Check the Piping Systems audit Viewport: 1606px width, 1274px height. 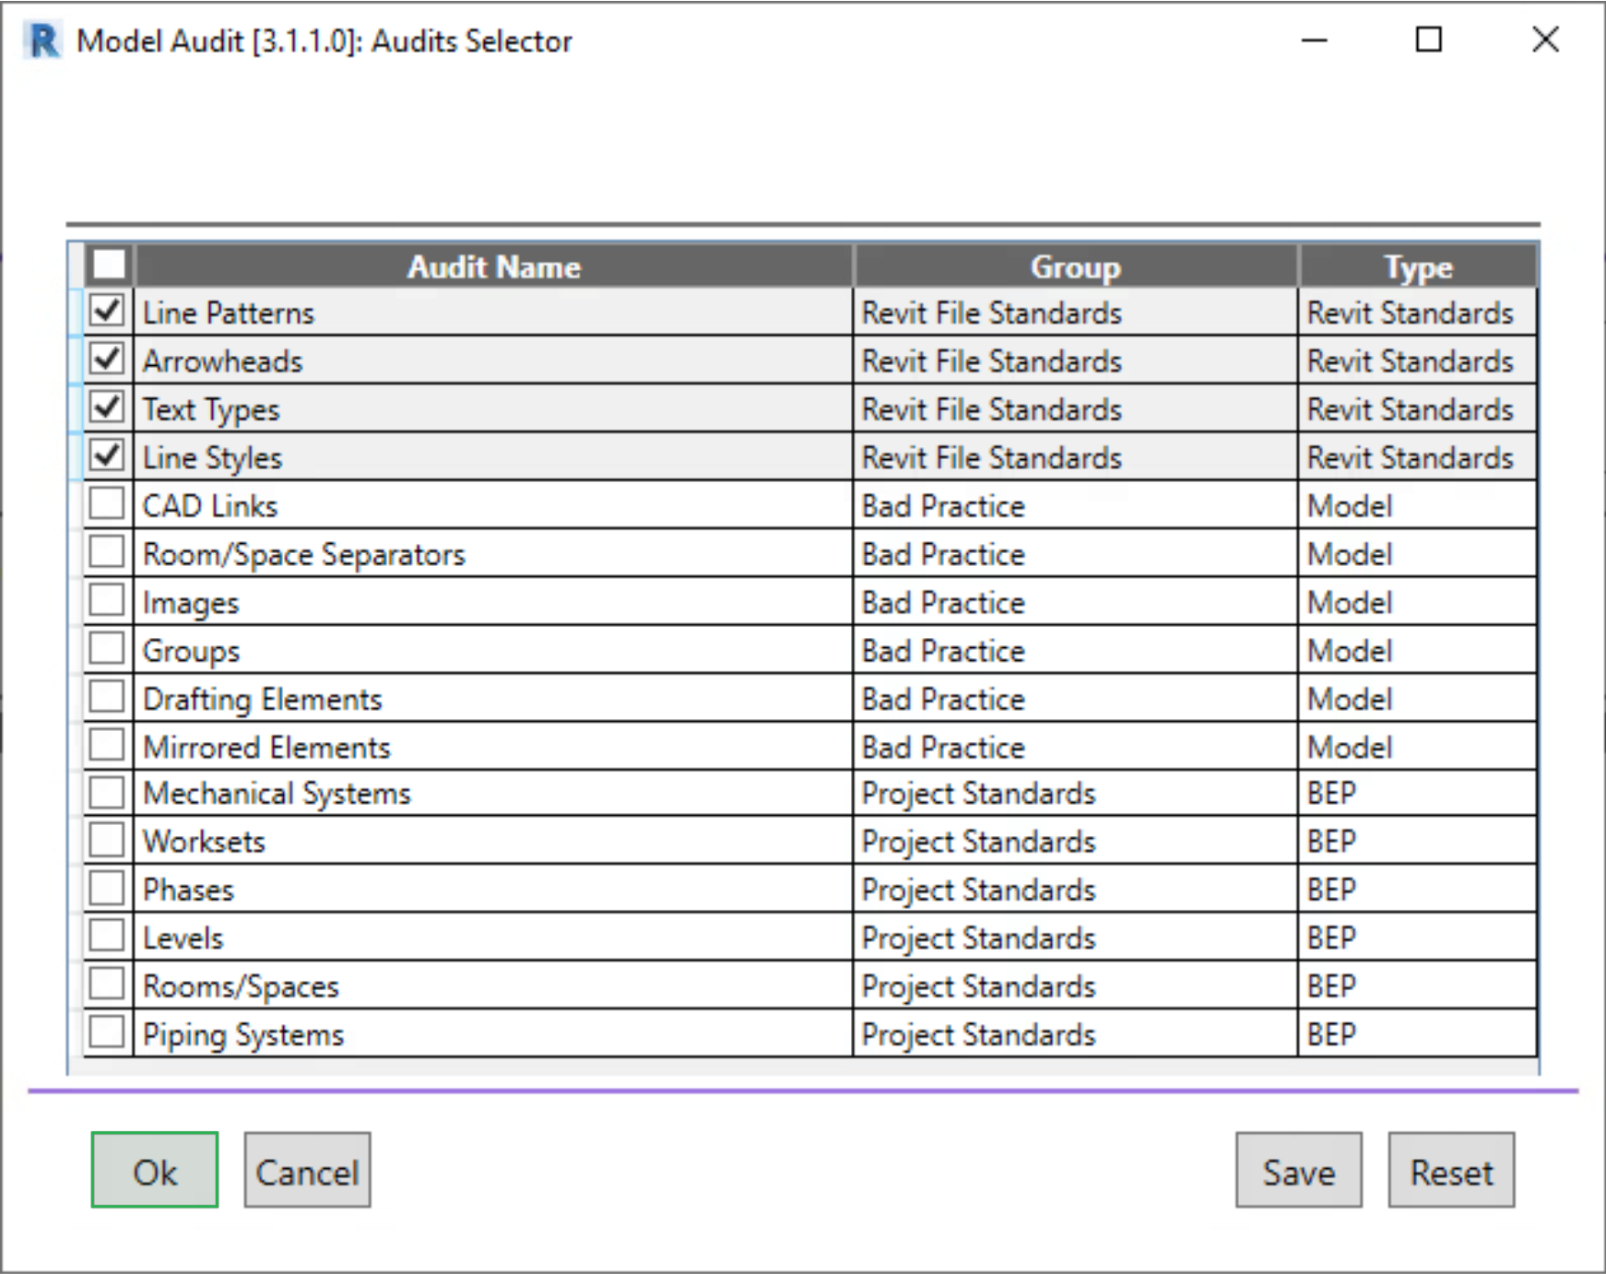coord(107,1032)
